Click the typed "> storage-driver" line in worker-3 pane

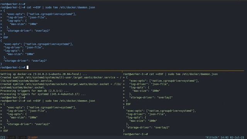tap(148, 97)
